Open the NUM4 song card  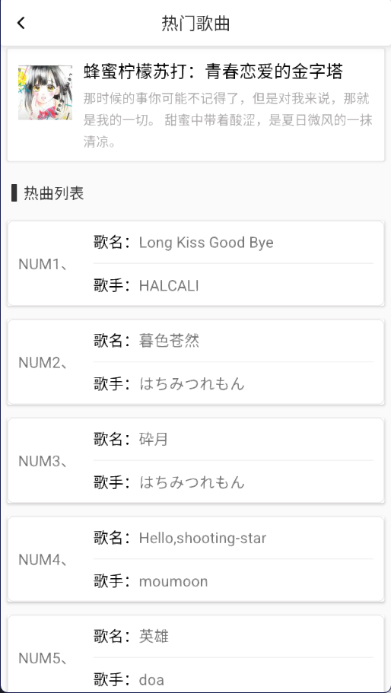195,559
